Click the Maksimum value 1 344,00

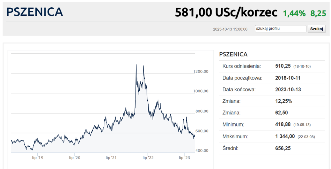point(285,137)
